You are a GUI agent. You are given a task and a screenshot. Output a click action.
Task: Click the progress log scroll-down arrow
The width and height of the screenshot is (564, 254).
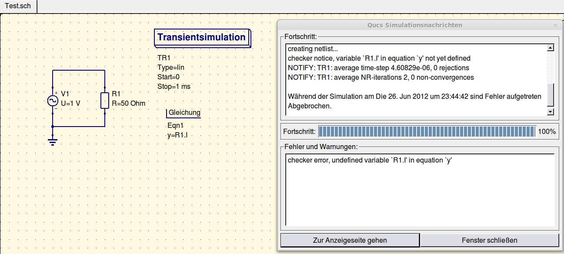click(x=551, y=112)
